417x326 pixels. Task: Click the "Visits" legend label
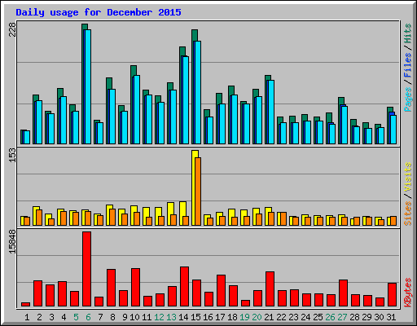point(407,178)
